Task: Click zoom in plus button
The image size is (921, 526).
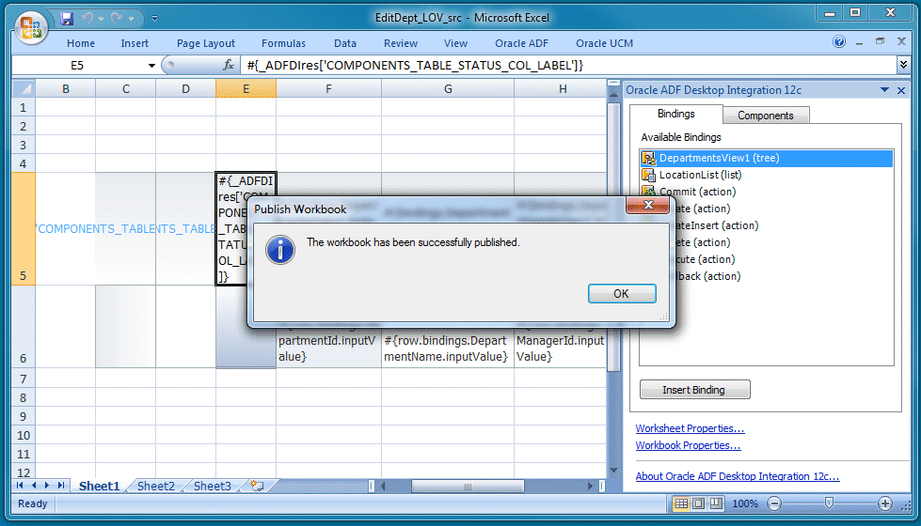Action: click(885, 503)
